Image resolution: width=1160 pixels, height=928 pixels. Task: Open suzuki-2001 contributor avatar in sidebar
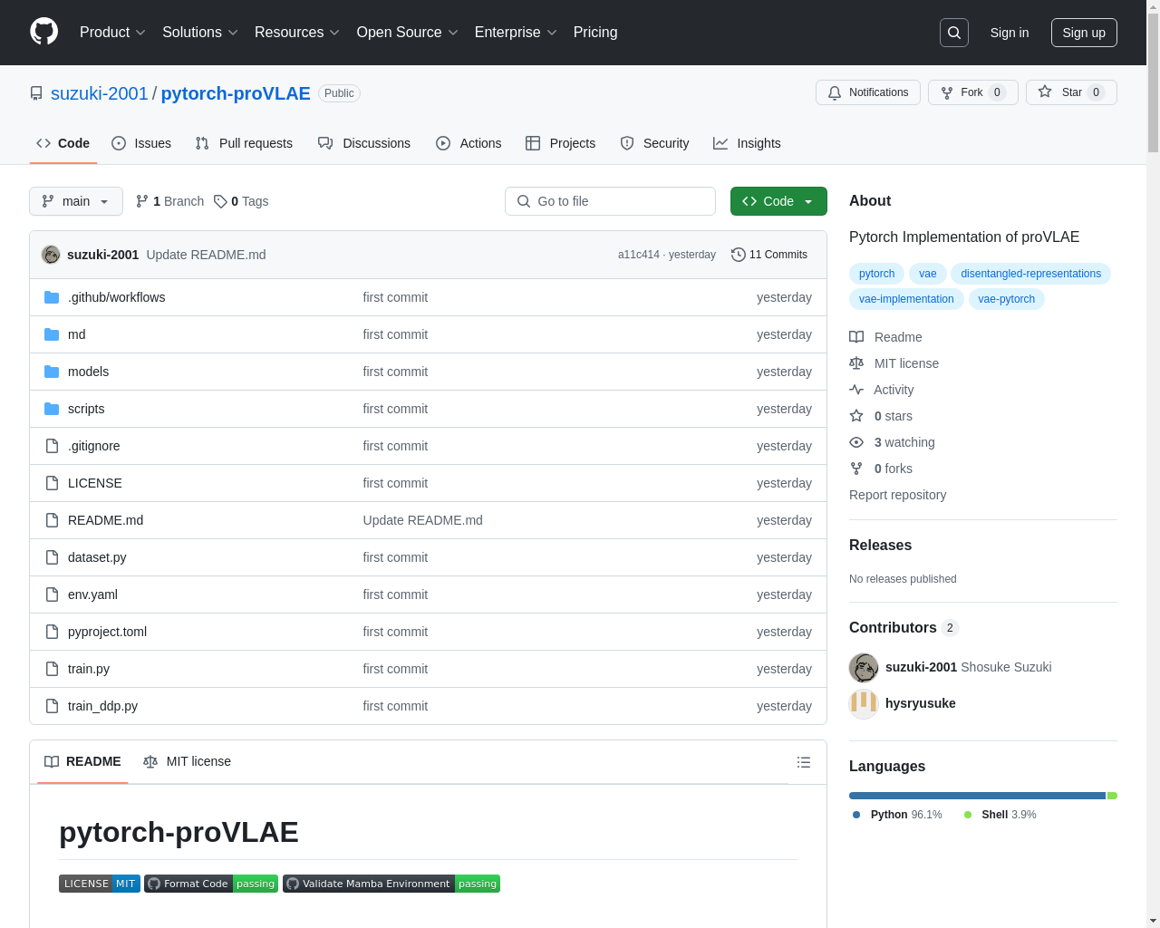864,668
